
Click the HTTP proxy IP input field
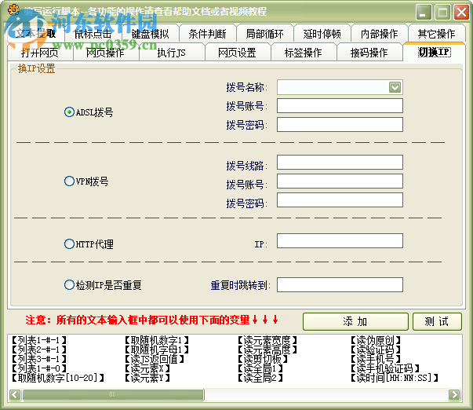[x=340, y=241]
